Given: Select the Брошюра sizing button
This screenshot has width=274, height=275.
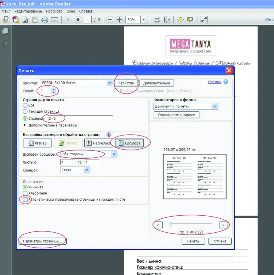Looking at the screenshot, I should [129, 143].
